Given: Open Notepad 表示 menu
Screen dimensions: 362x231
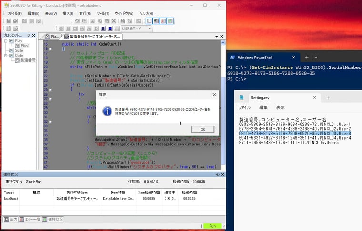Looking at the screenshot, I should click(x=280, y=107).
